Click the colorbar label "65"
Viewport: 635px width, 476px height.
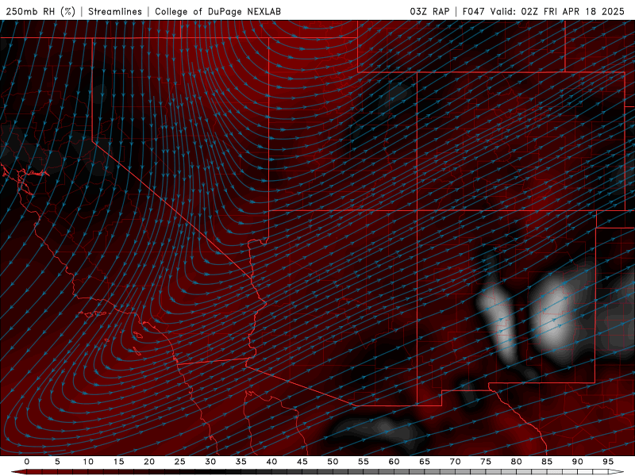[425, 462]
